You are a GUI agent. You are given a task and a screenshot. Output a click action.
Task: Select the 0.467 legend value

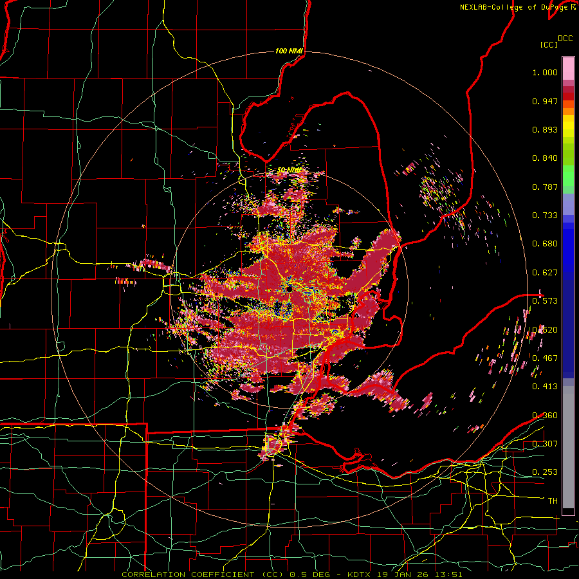(x=545, y=358)
